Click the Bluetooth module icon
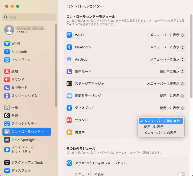This screenshot has width=193, height=176. 69,47
